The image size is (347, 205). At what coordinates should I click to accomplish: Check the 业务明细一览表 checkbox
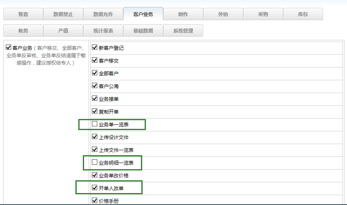pos(95,162)
